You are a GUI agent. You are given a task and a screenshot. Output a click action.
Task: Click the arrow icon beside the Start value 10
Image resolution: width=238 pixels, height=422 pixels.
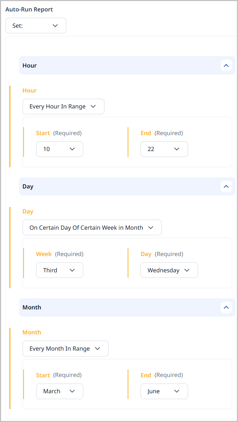(72, 149)
